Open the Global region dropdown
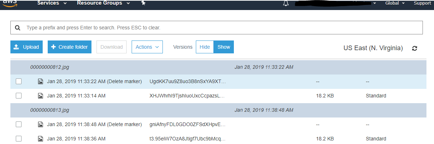The image size is (434, 144). click(395, 3)
